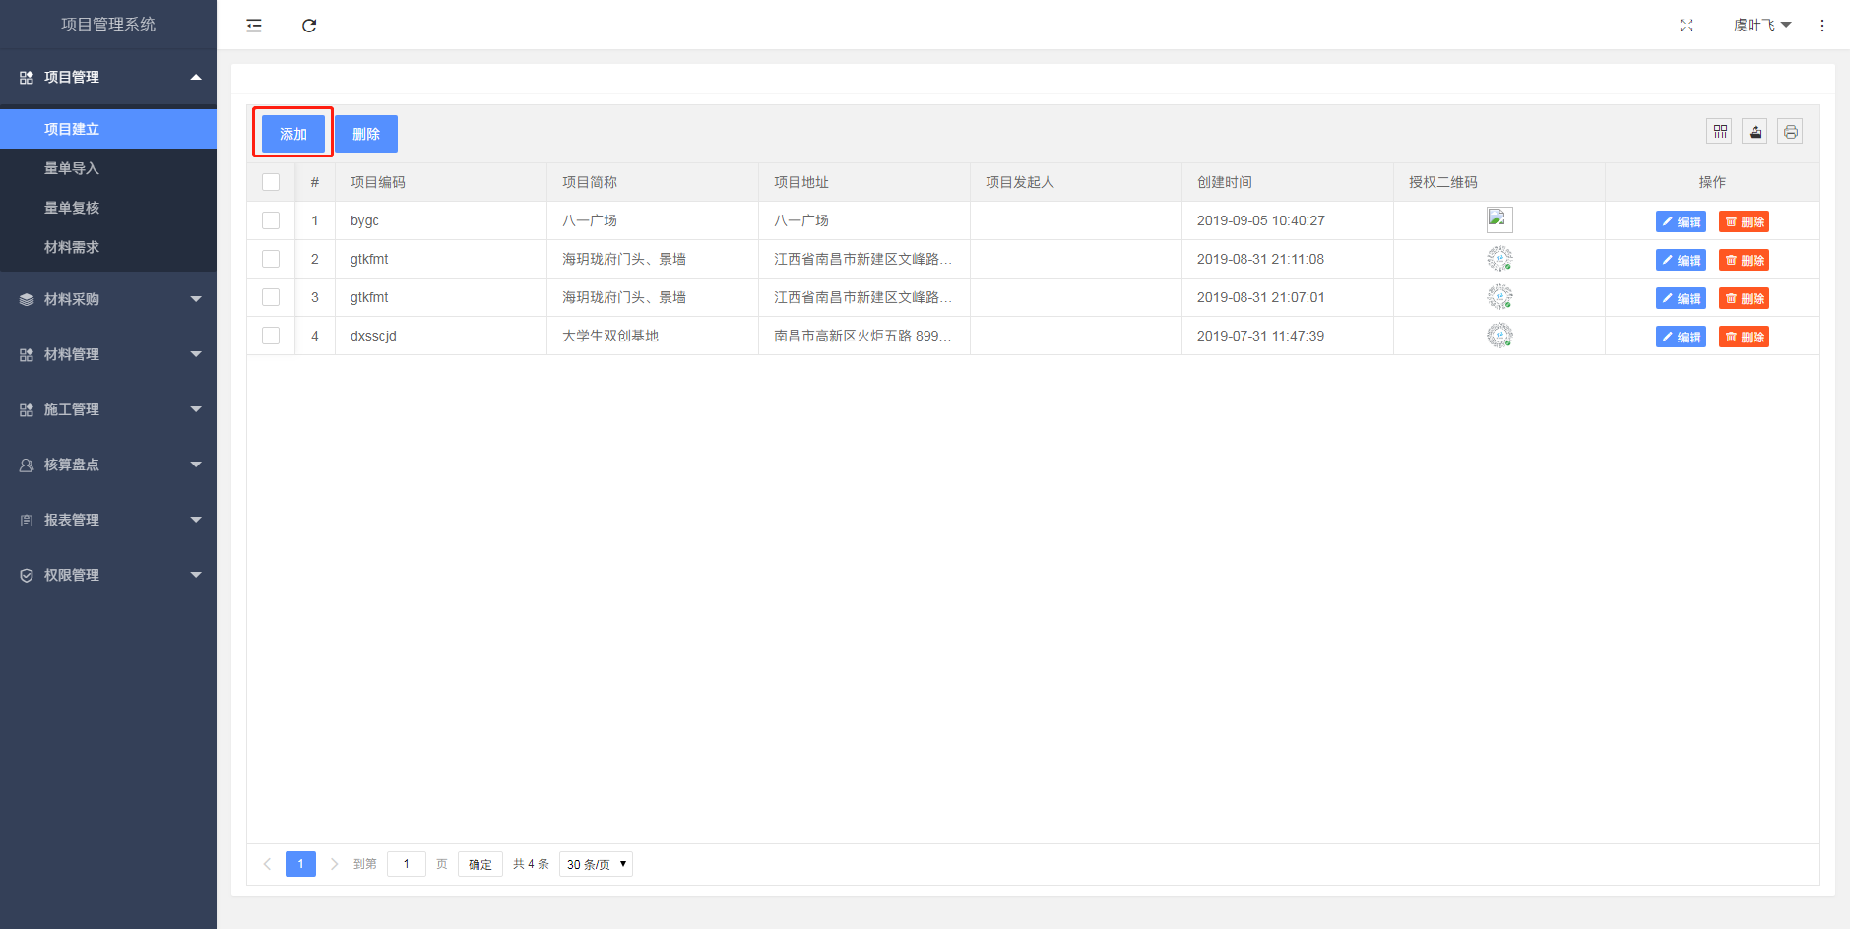This screenshot has width=1850, height=929.
Task: Click 编辑 for row 3 gtkfmt
Action: [1681, 298]
